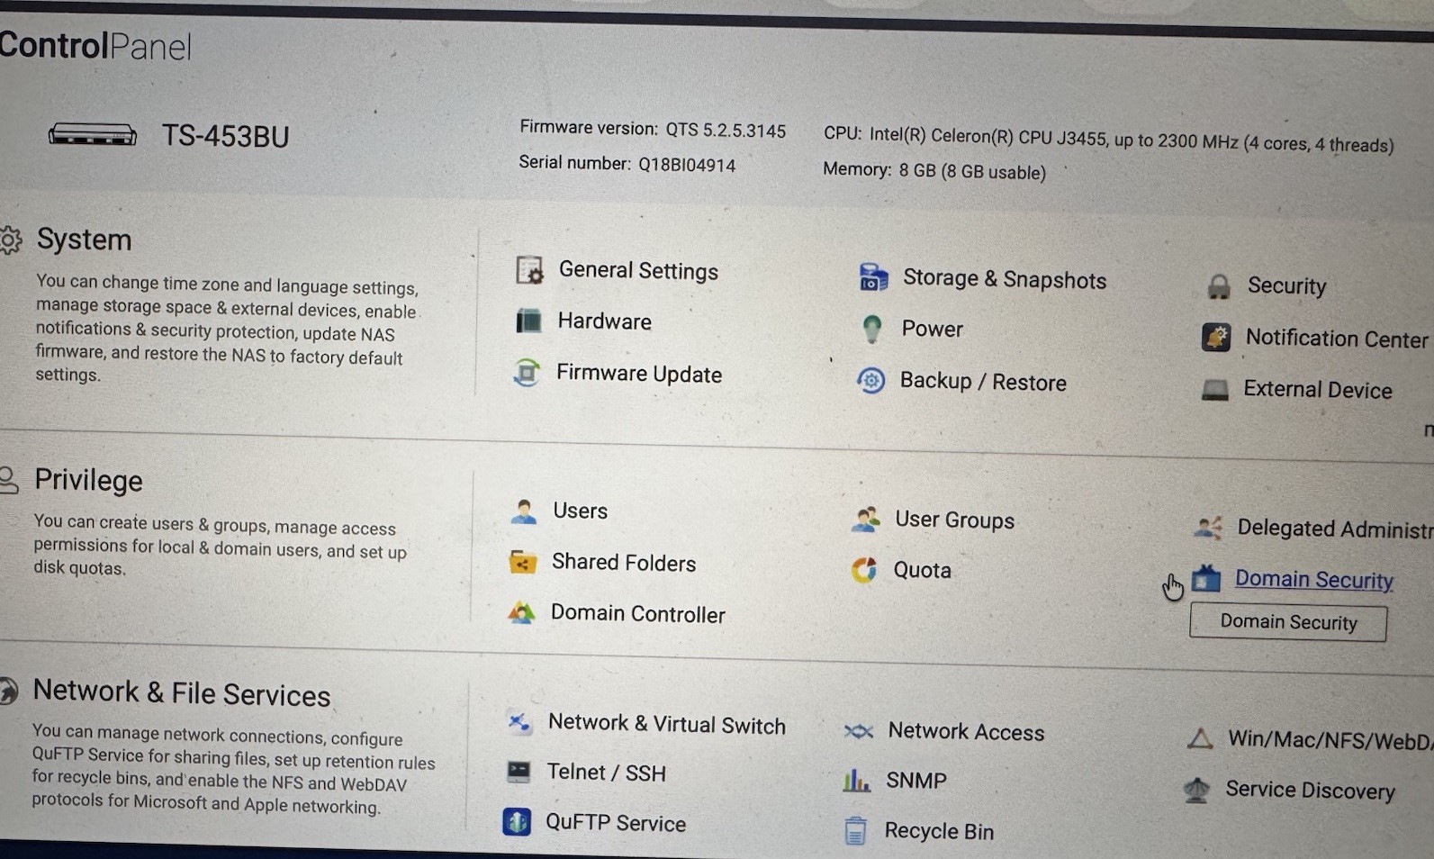Open the Notification Center icon
Image resolution: width=1434 pixels, height=859 pixels.
point(1216,338)
